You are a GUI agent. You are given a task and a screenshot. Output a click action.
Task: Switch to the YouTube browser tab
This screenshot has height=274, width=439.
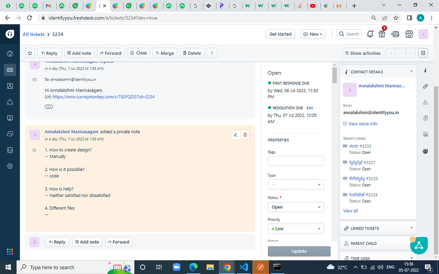tap(313, 6)
